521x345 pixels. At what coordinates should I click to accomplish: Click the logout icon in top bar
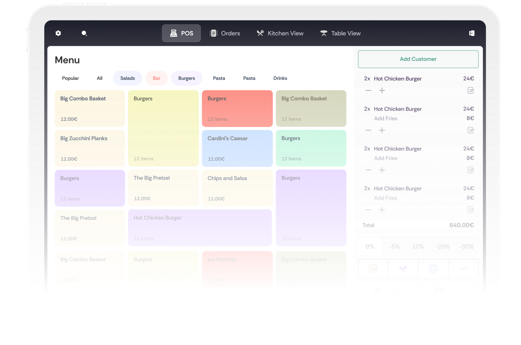[x=472, y=33]
